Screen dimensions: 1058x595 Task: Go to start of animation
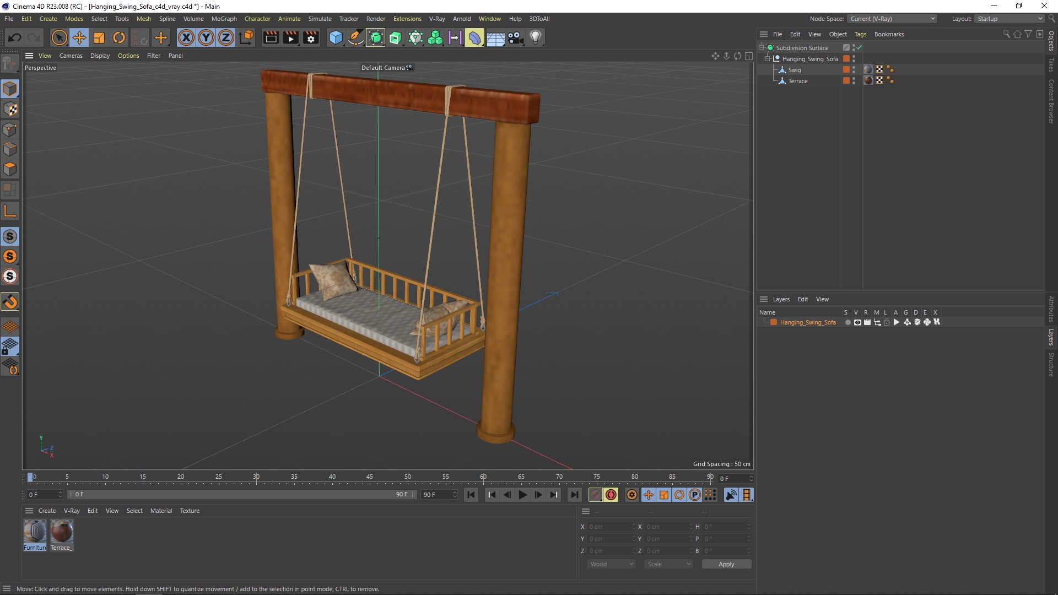pyautogui.click(x=471, y=495)
